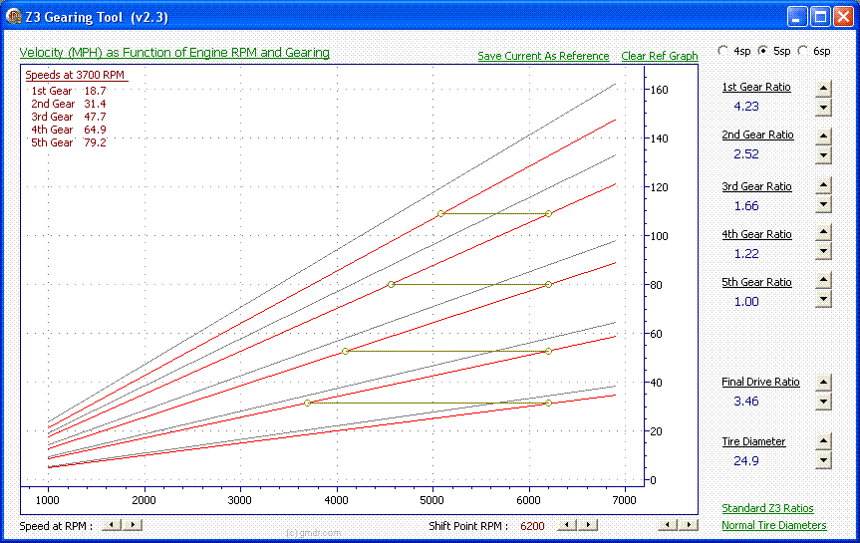860x543 pixels.
Task: Decrease Shift Point RPM with left arrow
Action: 568,525
